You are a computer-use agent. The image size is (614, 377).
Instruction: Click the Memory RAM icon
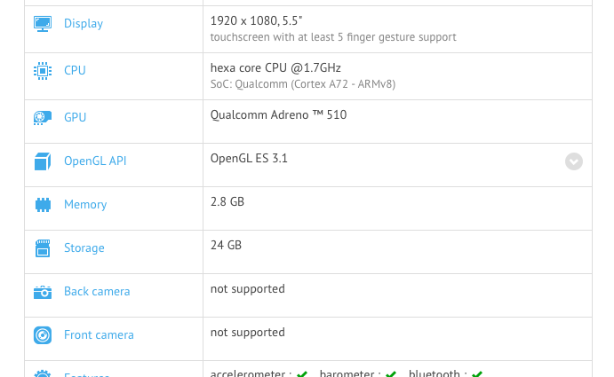(43, 205)
